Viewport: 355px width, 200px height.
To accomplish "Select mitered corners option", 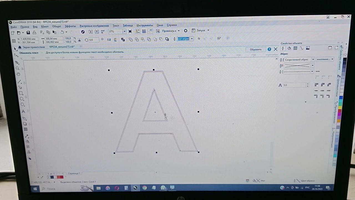I will coord(316,85).
